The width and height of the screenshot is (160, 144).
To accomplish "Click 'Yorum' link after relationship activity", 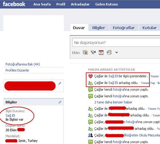I will [x=155, y=76].
